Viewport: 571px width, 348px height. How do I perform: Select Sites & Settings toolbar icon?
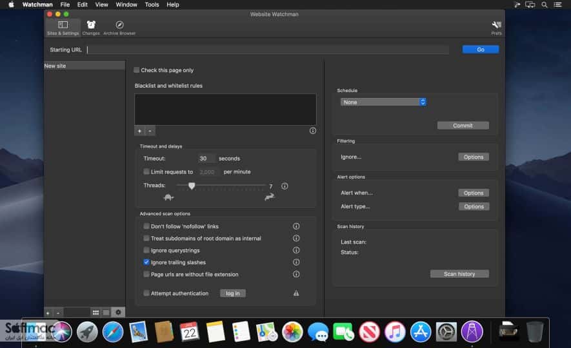(x=63, y=28)
